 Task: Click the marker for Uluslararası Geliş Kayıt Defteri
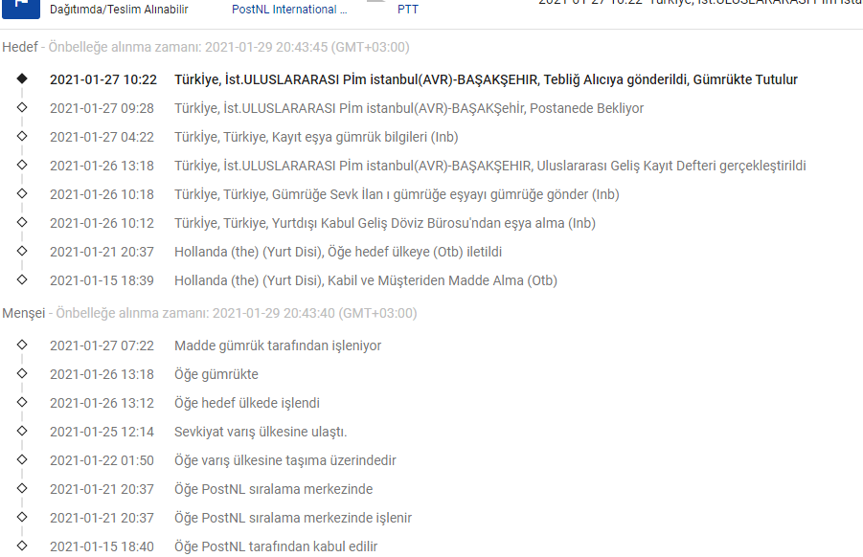click(x=22, y=165)
